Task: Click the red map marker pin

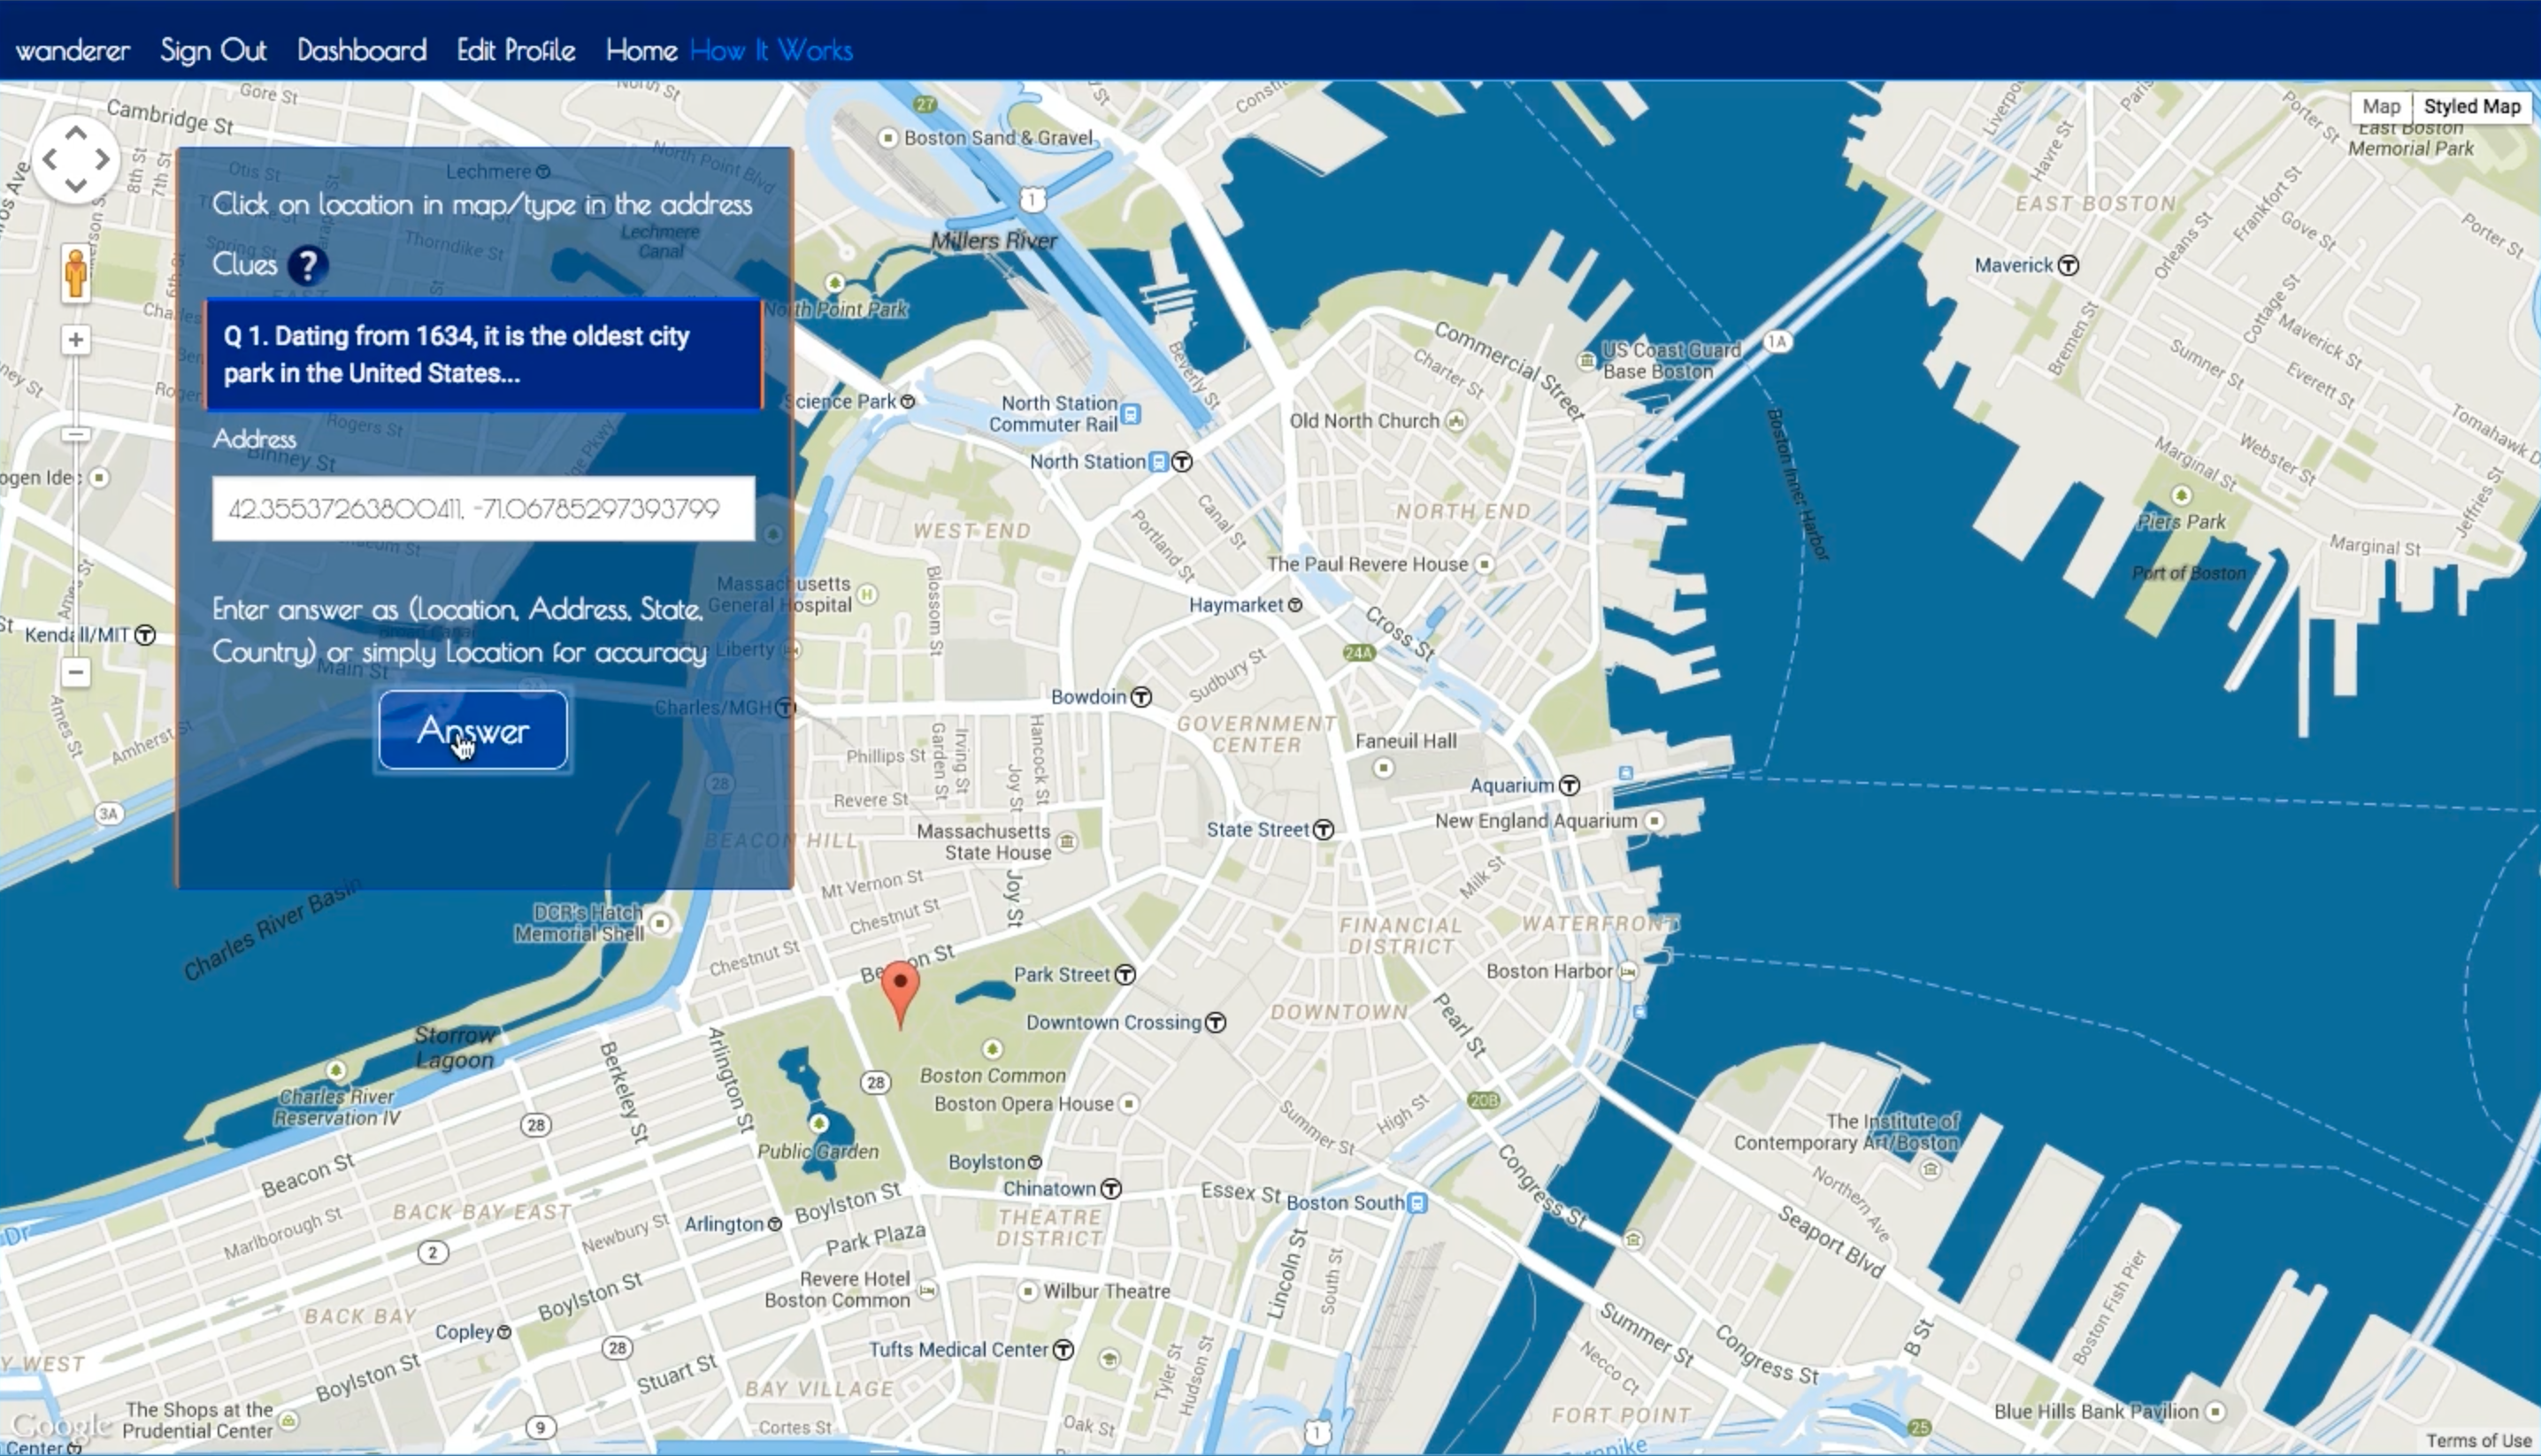Action: [x=900, y=988]
